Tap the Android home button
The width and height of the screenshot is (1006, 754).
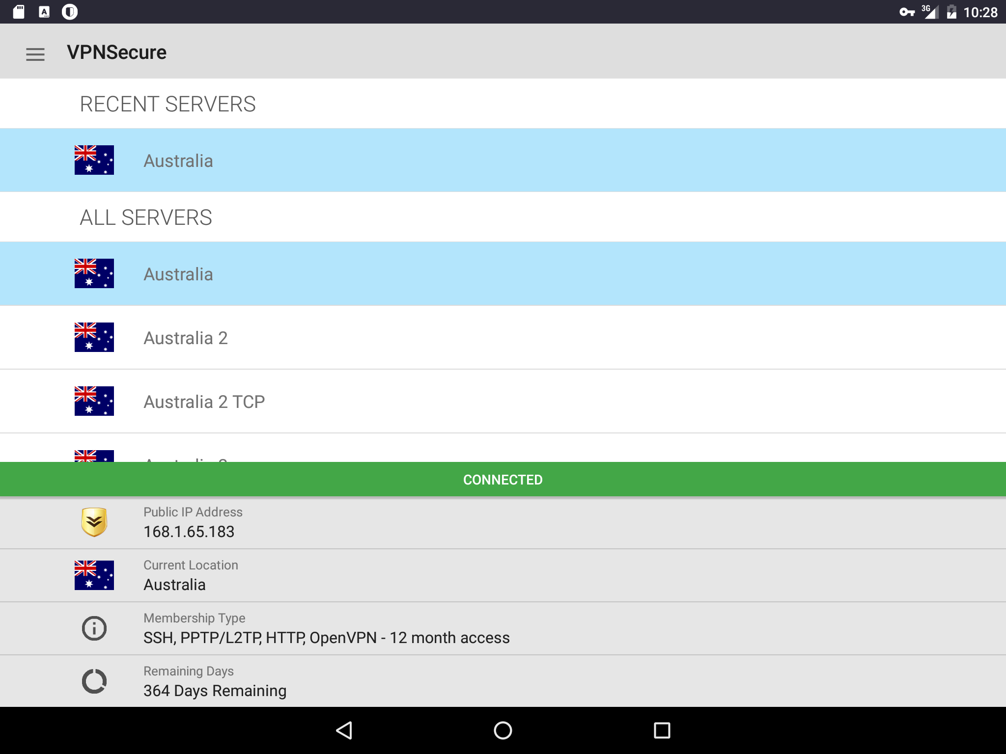(x=503, y=730)
